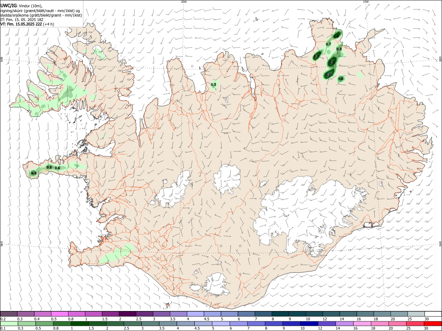
Task: Select the light lavender 4 swatch in top row
Action: click(195, 314)
